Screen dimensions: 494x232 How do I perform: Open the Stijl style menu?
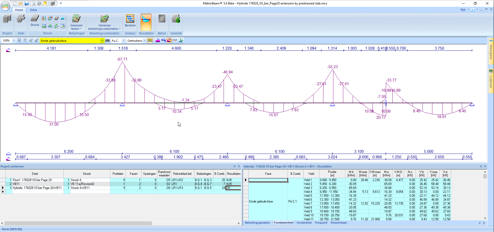pyautogui.click(x=464, y=10)
